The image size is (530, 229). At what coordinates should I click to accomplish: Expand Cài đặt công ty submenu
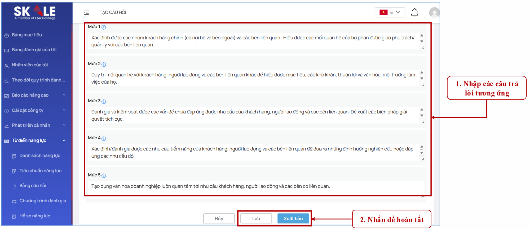(x=35, y=110)
